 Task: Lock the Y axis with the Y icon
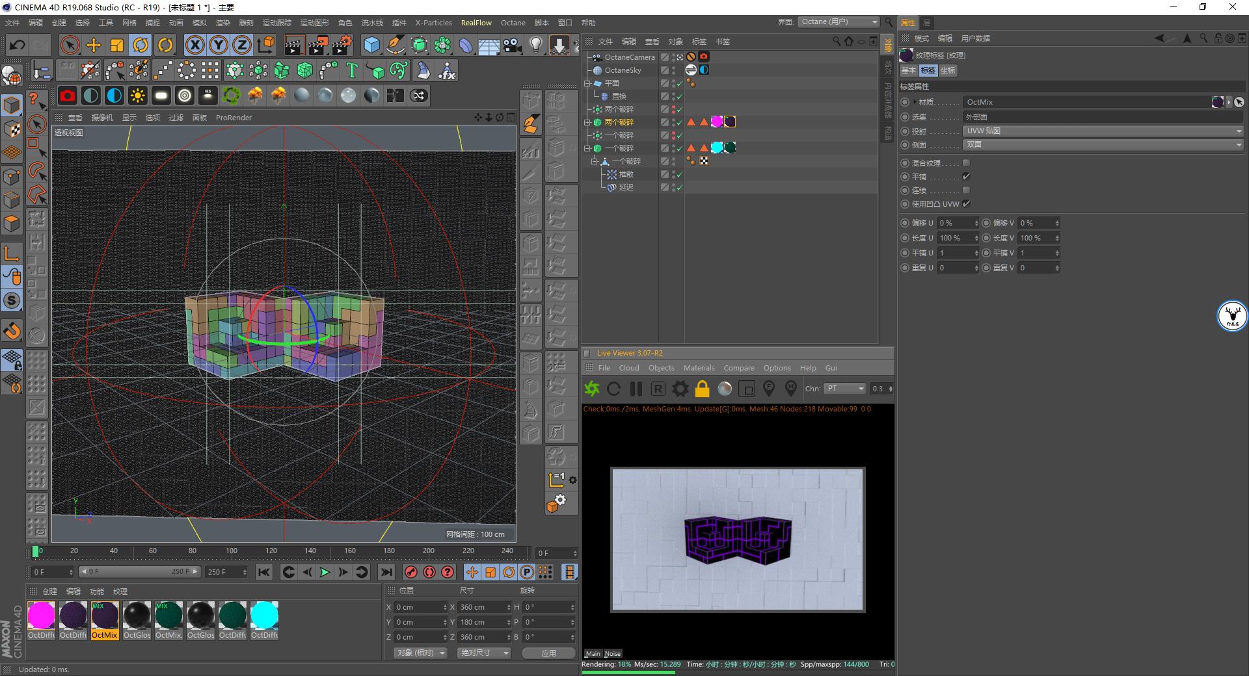pos(218,45)
